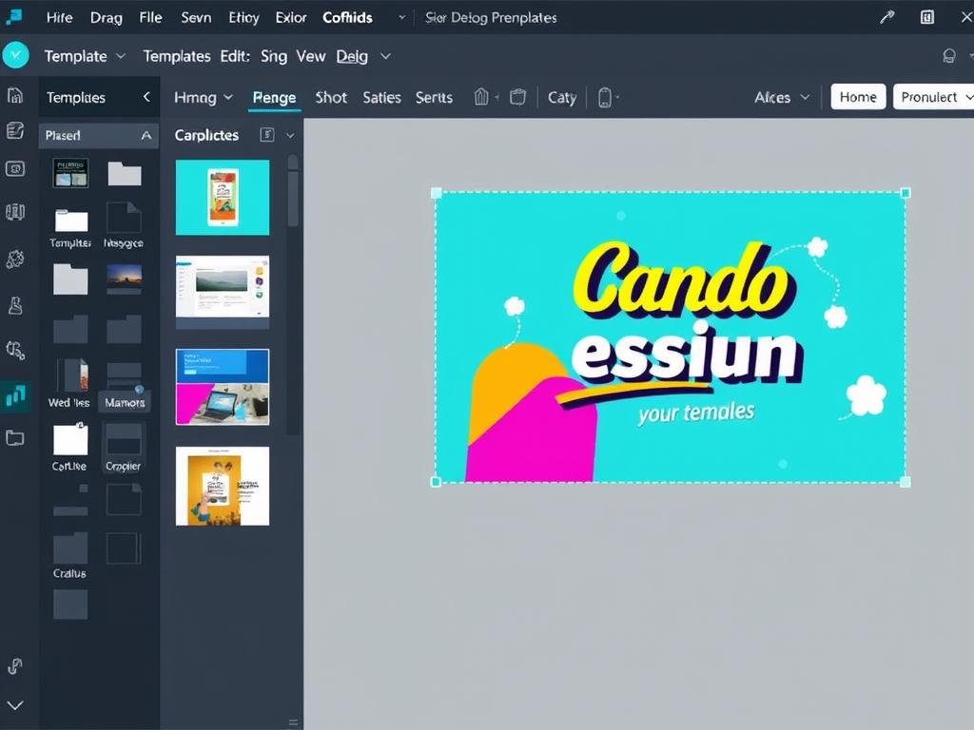Viewport: 974px width, 730px height.
Task: Open the Carlite item
Action: pyautogui.click(x=69, y=447)
